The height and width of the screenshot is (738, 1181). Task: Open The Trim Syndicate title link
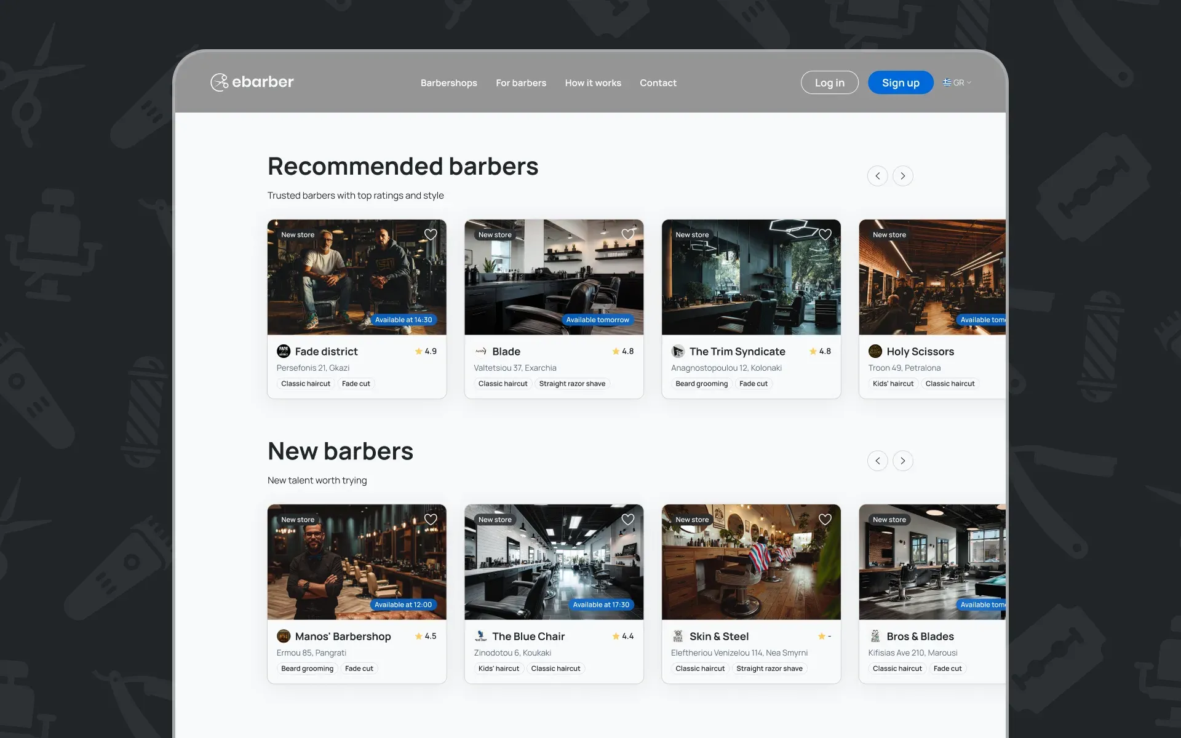737,351
